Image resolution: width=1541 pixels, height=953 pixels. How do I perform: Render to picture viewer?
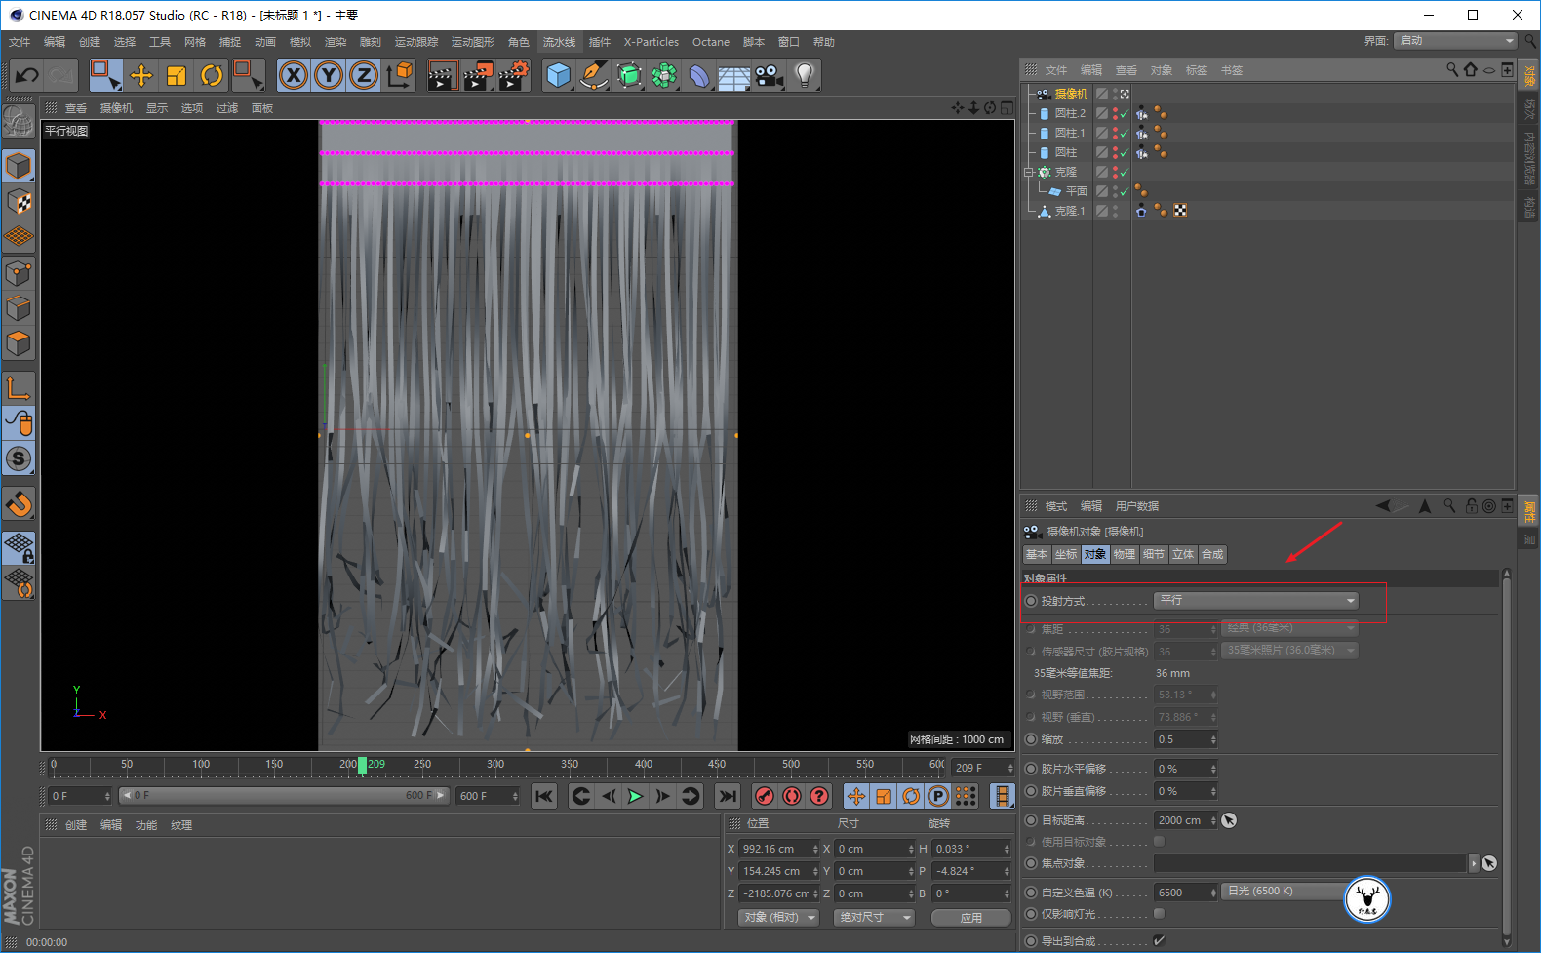(478, 75)
